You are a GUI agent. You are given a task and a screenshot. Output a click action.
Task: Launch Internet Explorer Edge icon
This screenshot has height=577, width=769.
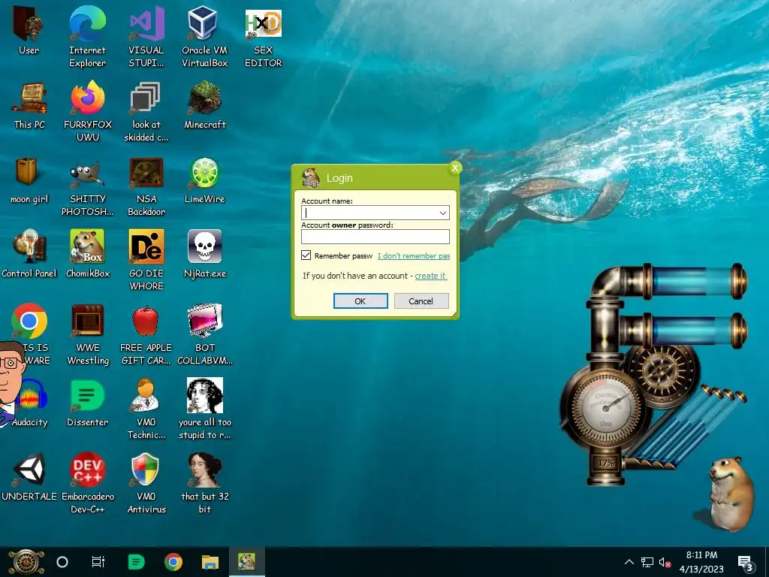87,37
